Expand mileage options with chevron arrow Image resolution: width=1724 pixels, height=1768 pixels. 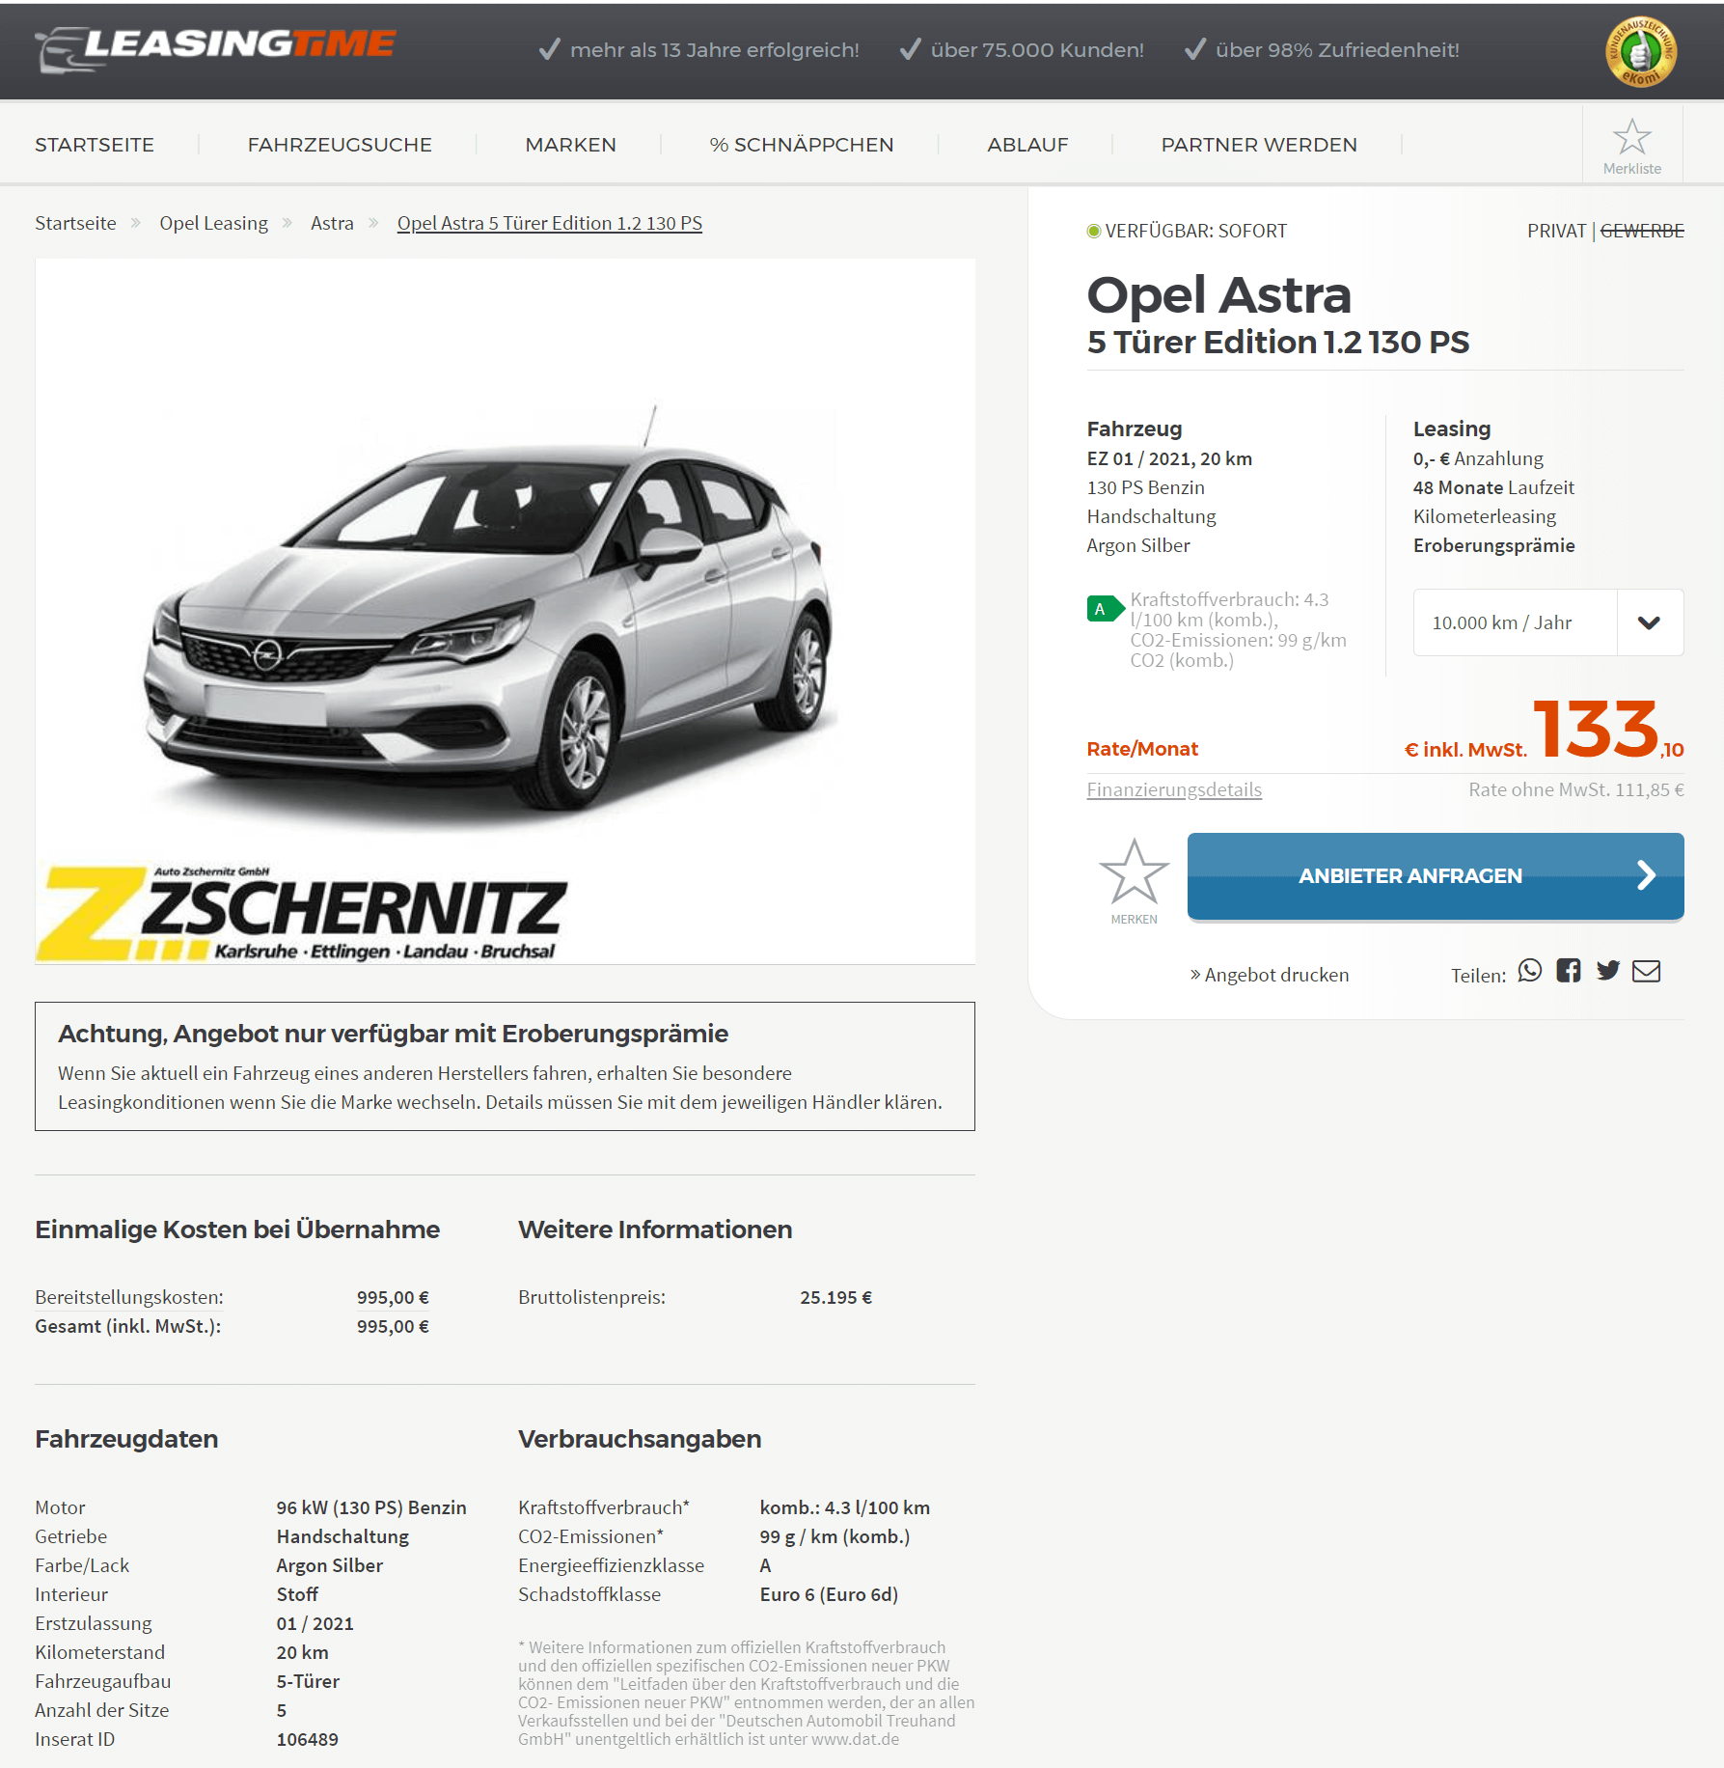[1650, 622]
